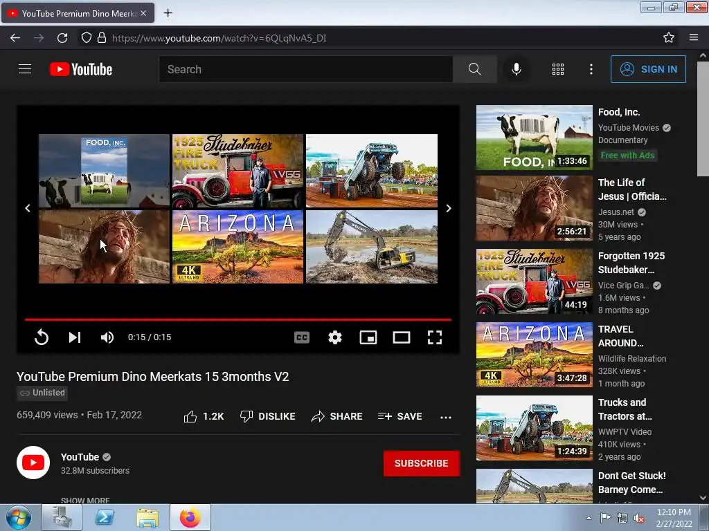Enter full screen mode
Image resolution: width=709 pixels, height=531 pixels.
435,337
